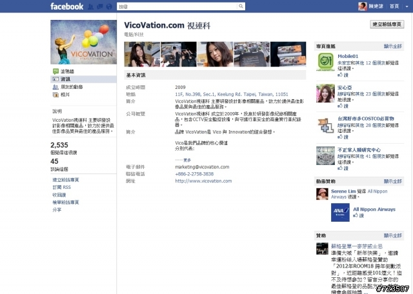Show all recommended pages 顯示全部

[393, 46]
